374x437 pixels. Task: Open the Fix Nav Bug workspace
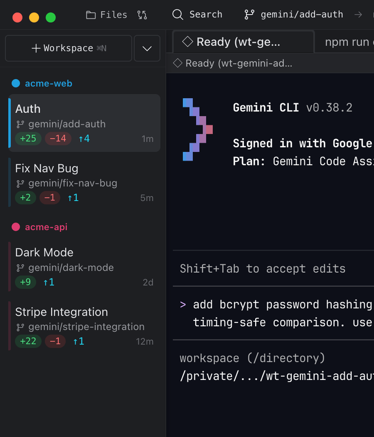[x=84, y=182]
